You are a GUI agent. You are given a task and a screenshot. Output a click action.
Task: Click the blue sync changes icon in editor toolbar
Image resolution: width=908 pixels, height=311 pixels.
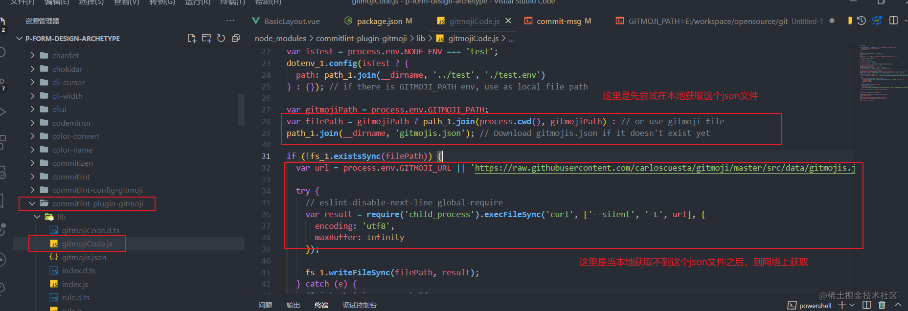click(x=877, y=21)
